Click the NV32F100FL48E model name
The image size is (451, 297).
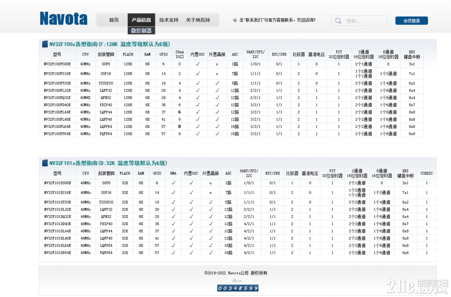tap(57, 119)
